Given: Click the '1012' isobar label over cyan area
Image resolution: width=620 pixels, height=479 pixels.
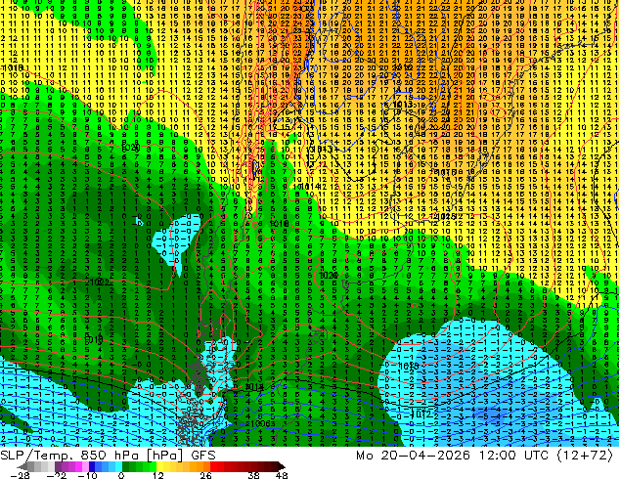Looking at the screenshot, I should (x=421, y=414).
